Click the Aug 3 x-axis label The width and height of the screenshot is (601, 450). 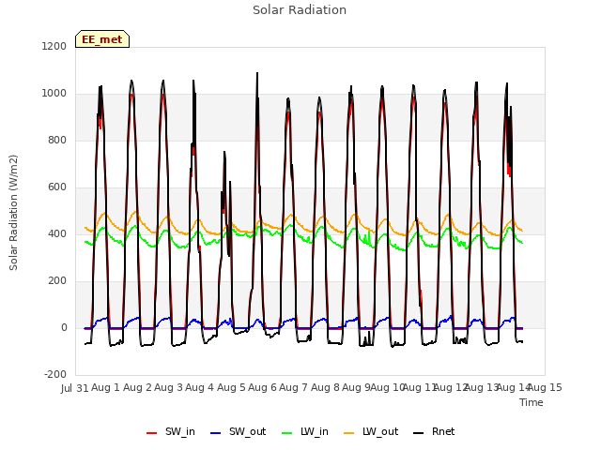point(169,387)
